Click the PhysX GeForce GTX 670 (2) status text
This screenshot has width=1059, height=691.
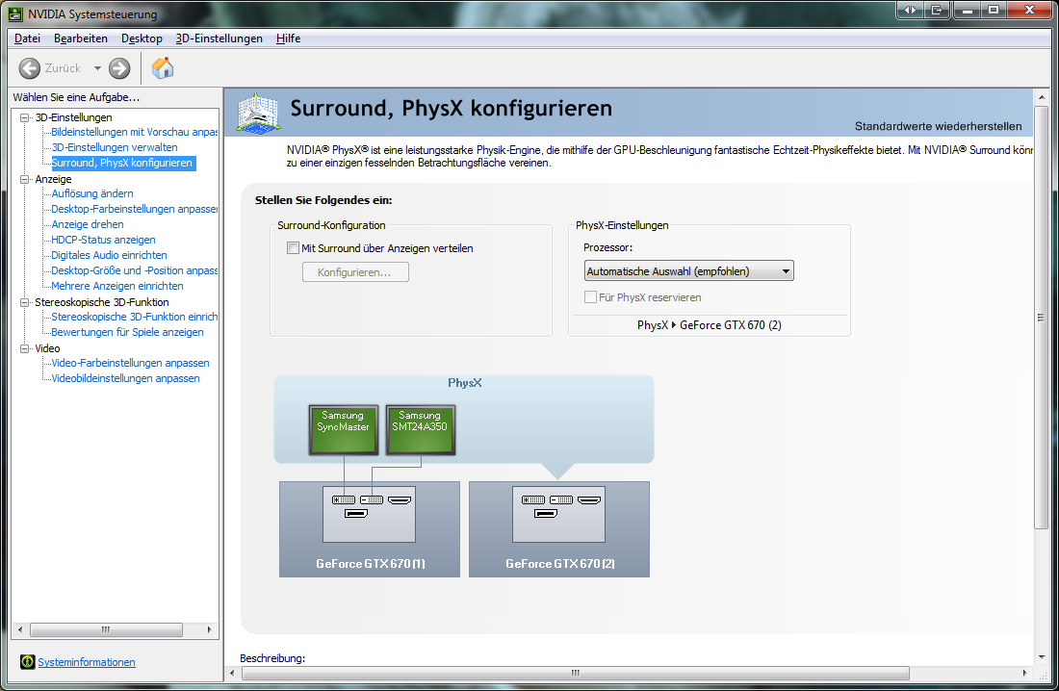(x=710, y=325)
